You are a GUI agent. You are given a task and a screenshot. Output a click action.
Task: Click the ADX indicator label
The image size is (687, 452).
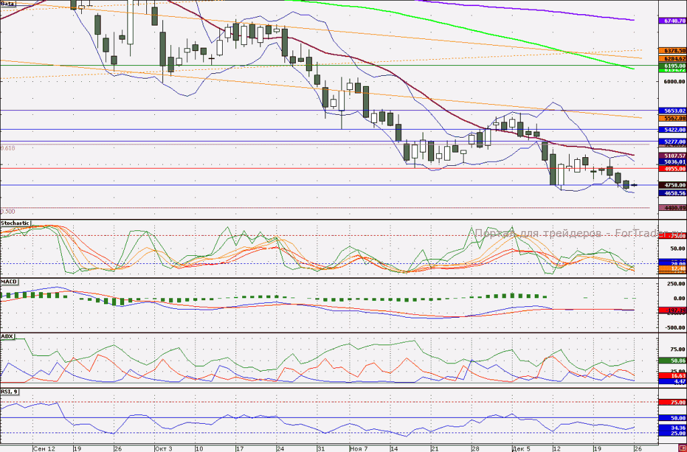click(x=7, y=336)
